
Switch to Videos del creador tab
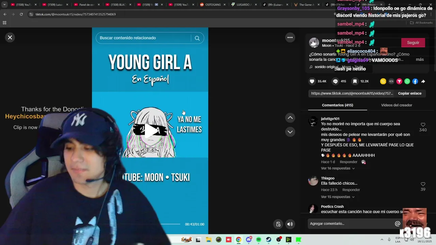(396, 105)
